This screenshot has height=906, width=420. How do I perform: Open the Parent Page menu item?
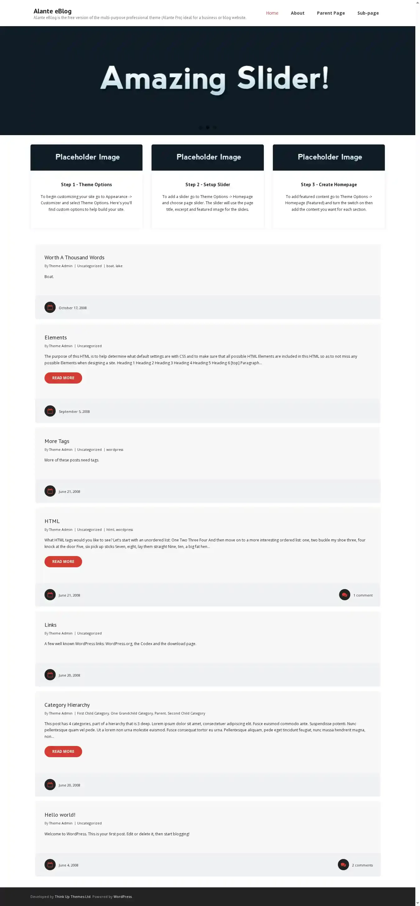pyautogui.click(x=331, y=13)
